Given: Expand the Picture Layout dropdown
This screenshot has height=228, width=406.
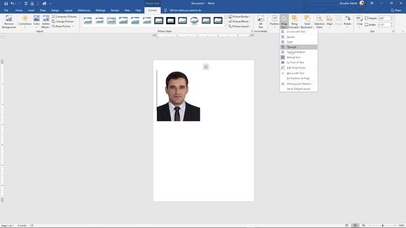Looking at the screenshot, I should [240, 27].
